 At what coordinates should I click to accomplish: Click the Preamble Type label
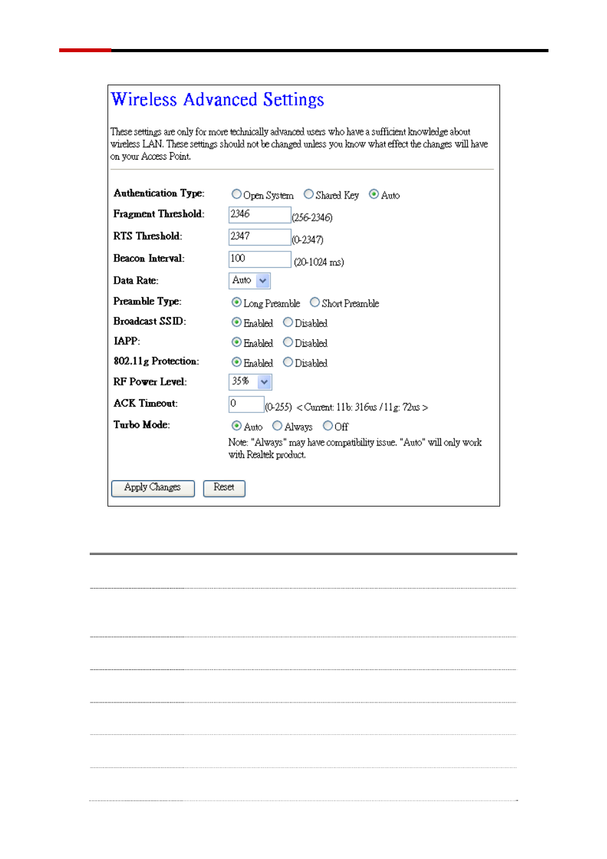coord(148,302)
